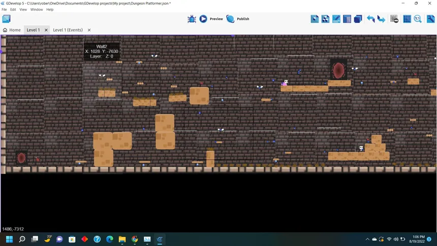The width and height of the screenshot is (437, 246).
Task: Redo the last change
Action: click(x=381, y=19)
